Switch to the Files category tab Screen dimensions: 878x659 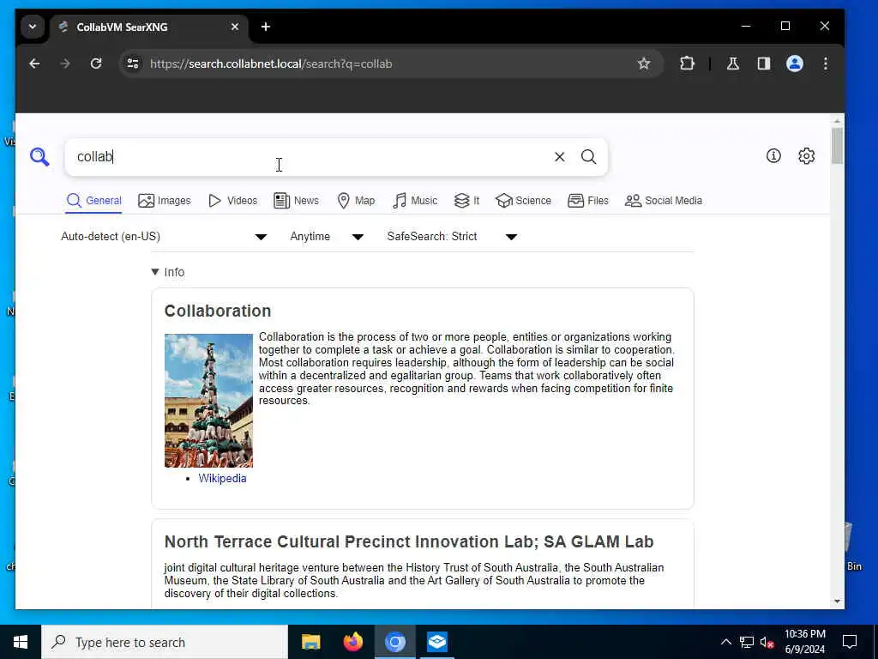coord(588,201)
